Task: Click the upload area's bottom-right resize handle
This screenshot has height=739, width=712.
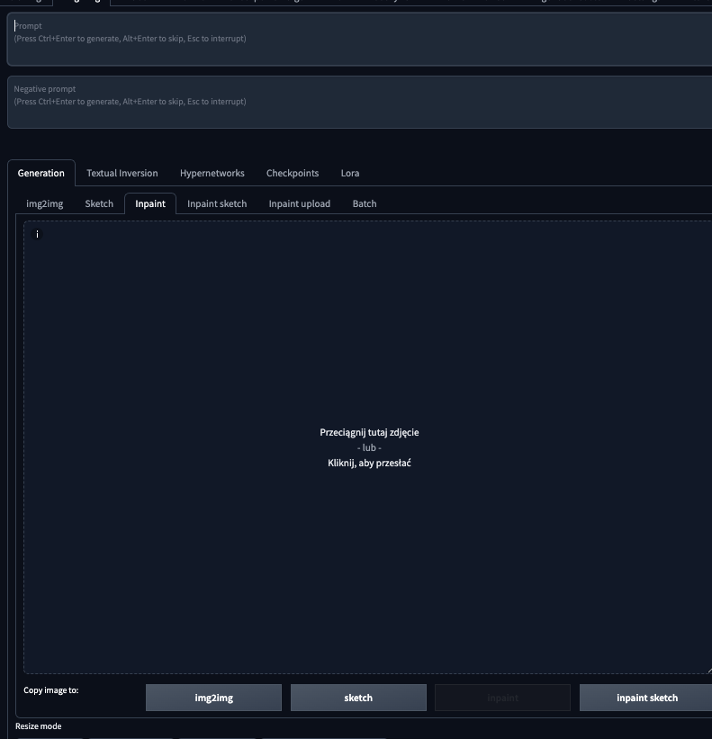Action: point(707,670)
